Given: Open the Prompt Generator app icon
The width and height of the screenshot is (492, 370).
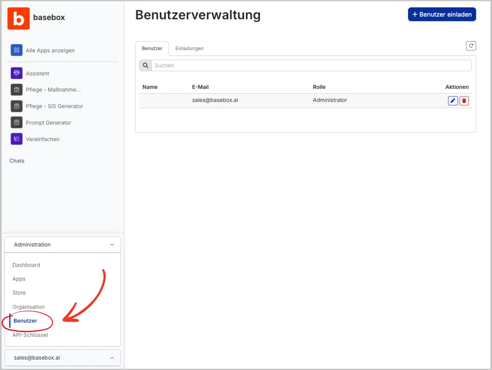Looking at the screenshot, I should click(x=16, y=122).
